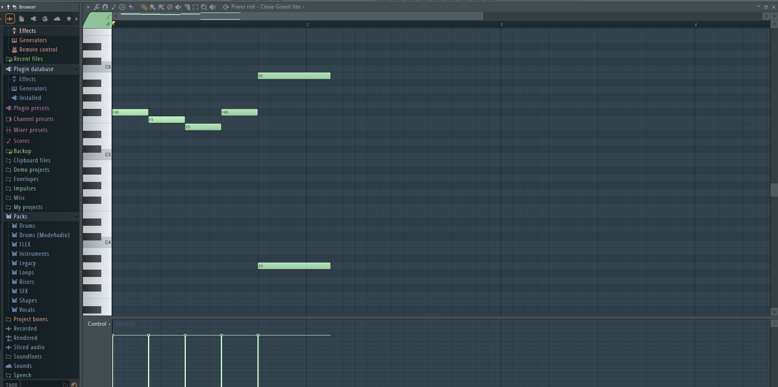Select the Mute tool in the piano roll toolbar
Screen dimensions: 778x387
178,7
